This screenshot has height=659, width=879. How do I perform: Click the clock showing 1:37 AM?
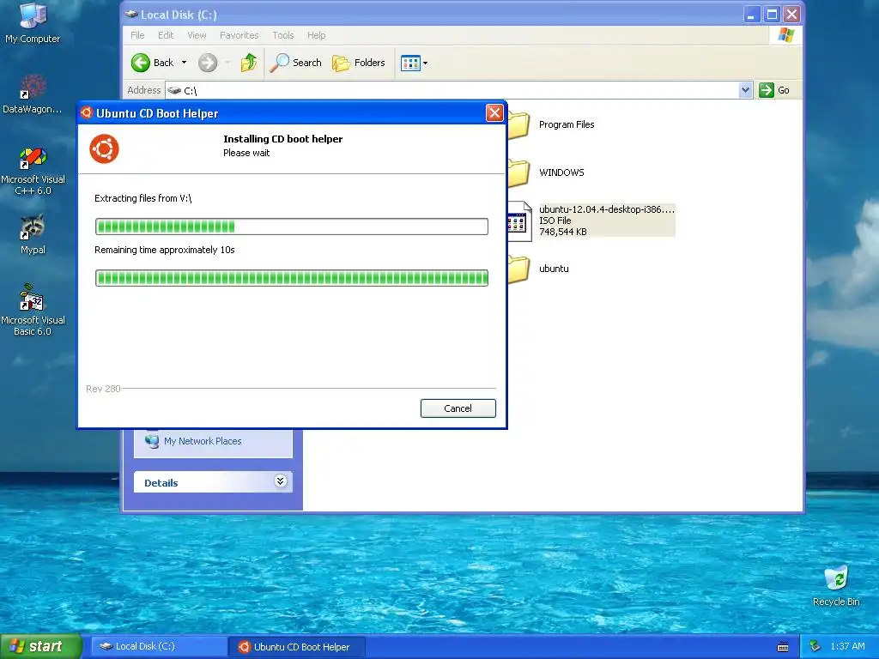(847, 647)
